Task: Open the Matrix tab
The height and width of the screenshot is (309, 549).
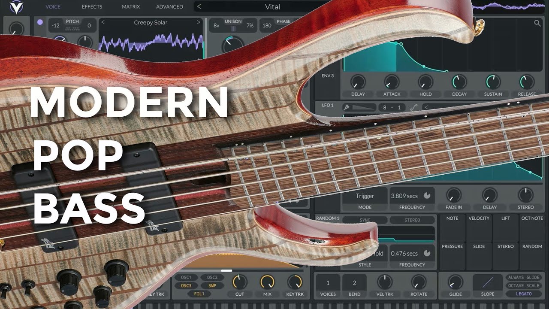Action: pos(131,6)
